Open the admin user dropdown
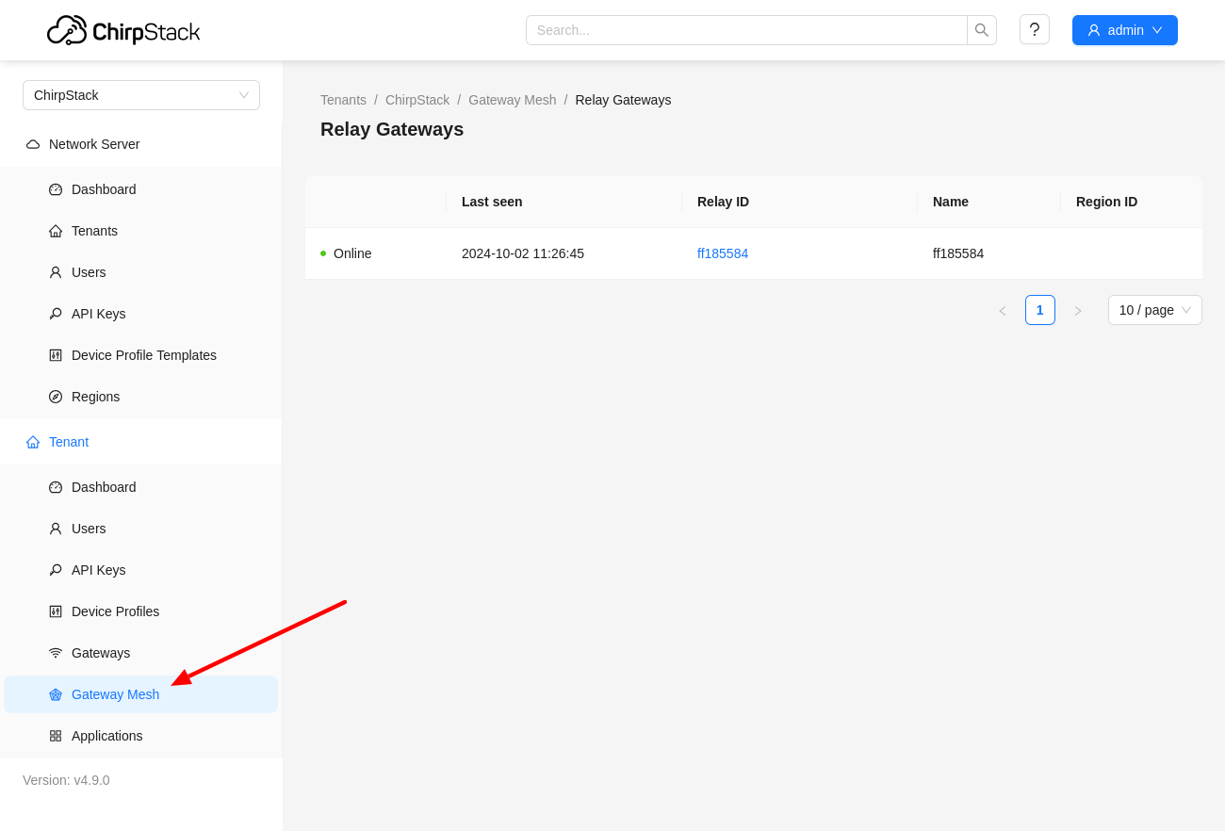This screenshot has width=1225, height=831. pos(1124,30)
